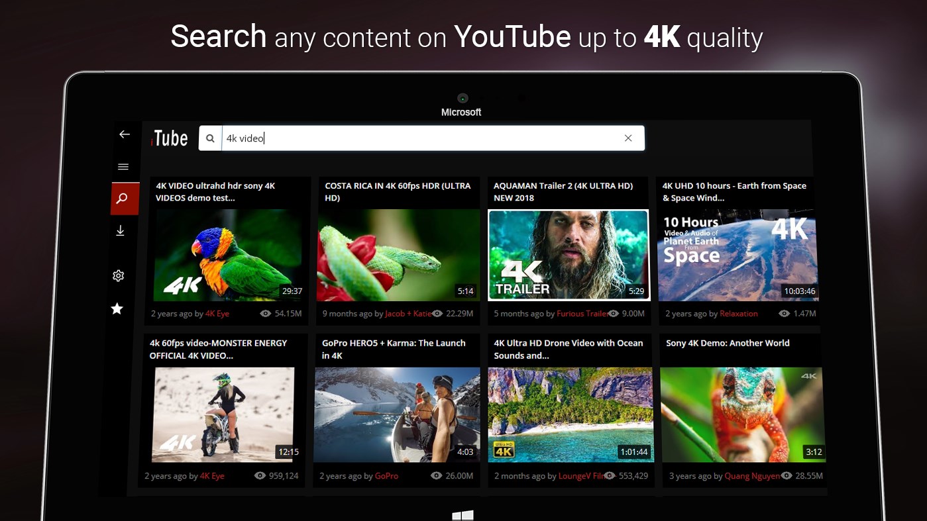The width and height of the screenshot is (927, 521).
Task: Click the 22.29M view count
Action: coord(460,314)
